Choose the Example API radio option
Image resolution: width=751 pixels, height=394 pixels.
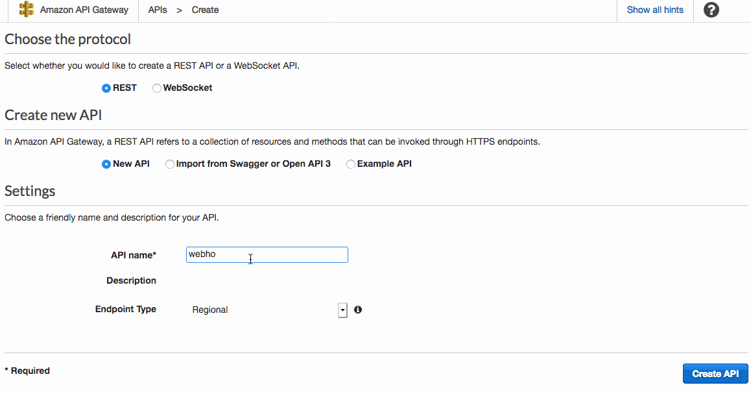pyautogui.click(x=351, y=164)
